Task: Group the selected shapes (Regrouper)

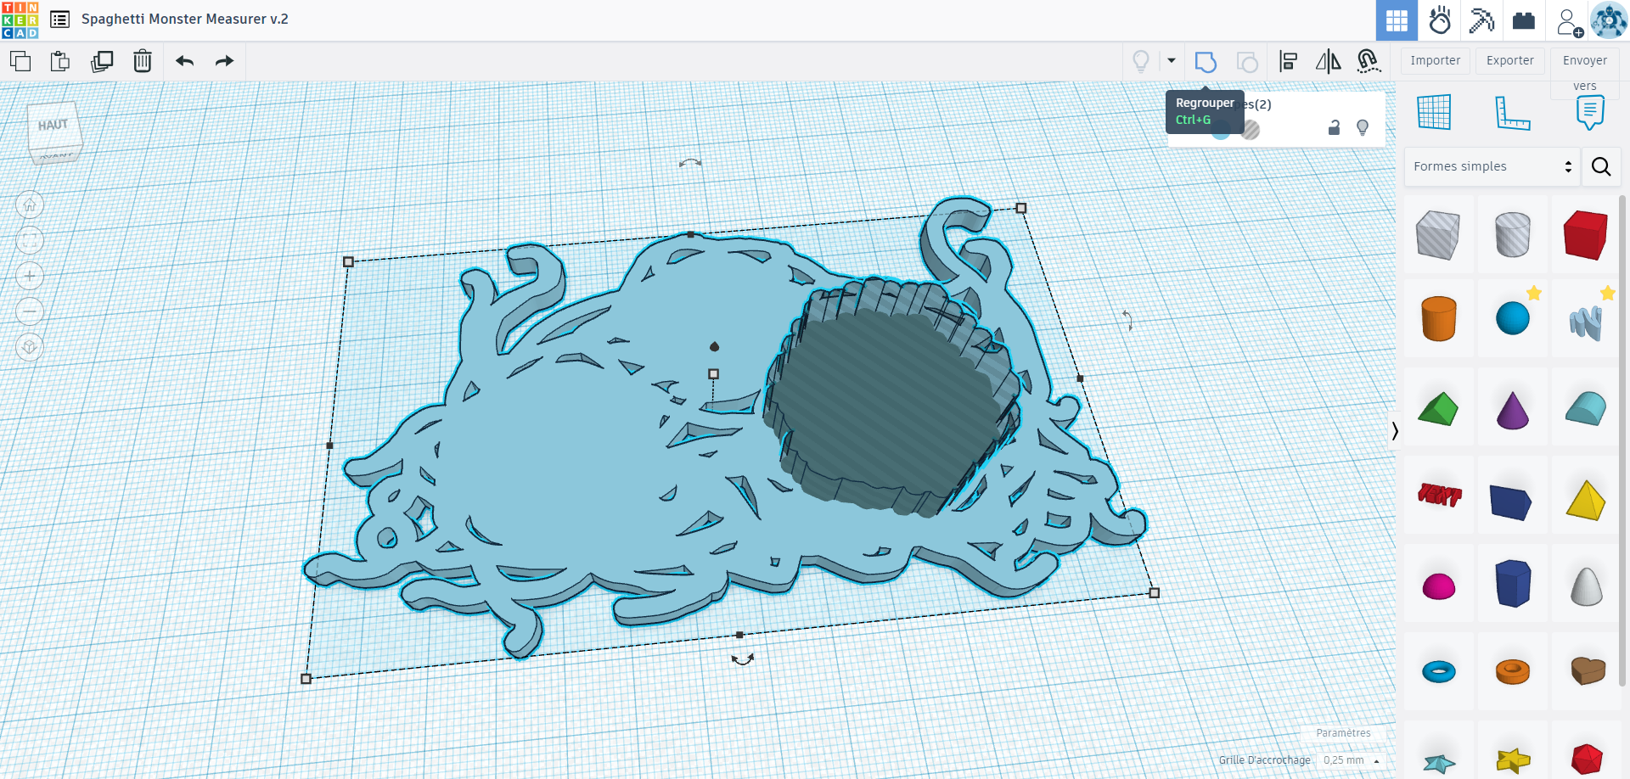Action: 1206,62
